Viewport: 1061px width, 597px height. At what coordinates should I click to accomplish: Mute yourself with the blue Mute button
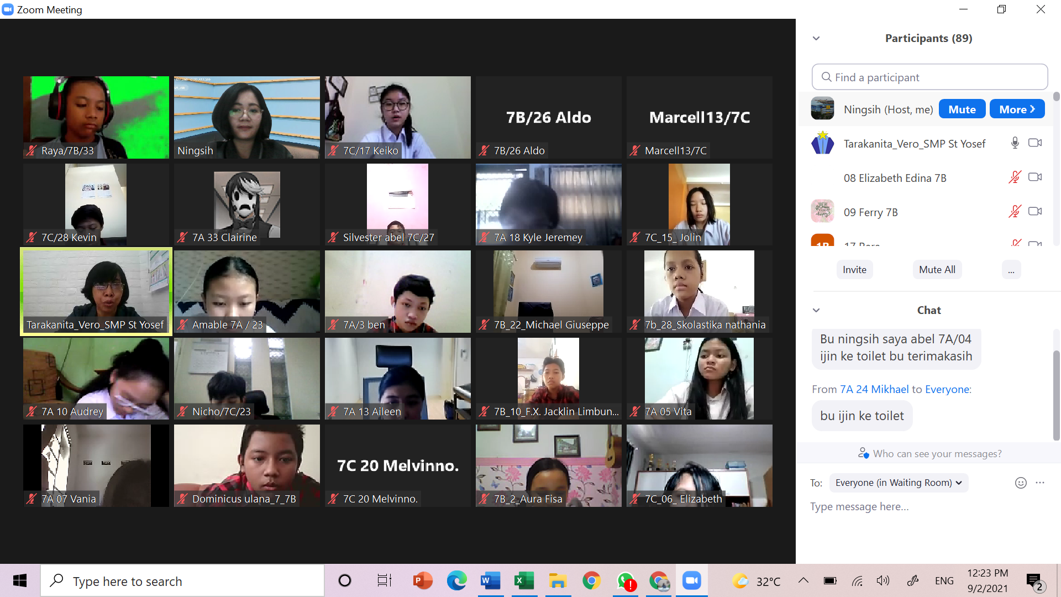(962, 109)
